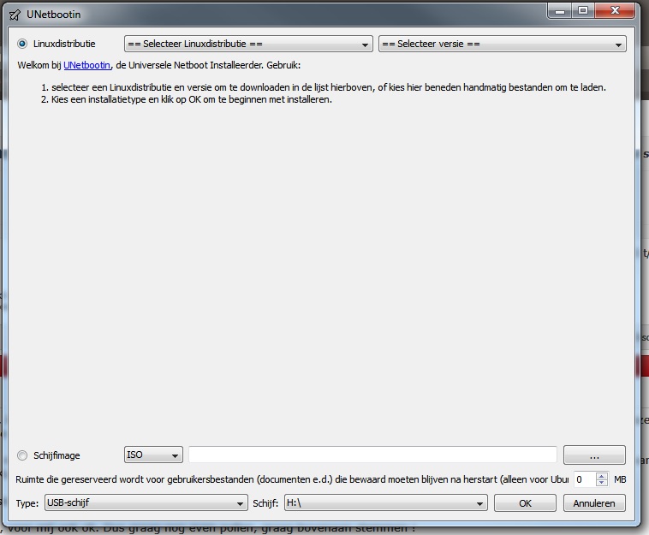Open the Selecteer versie dropdown
The height and width of the screenshot is (535, 649).
(502, 44)
